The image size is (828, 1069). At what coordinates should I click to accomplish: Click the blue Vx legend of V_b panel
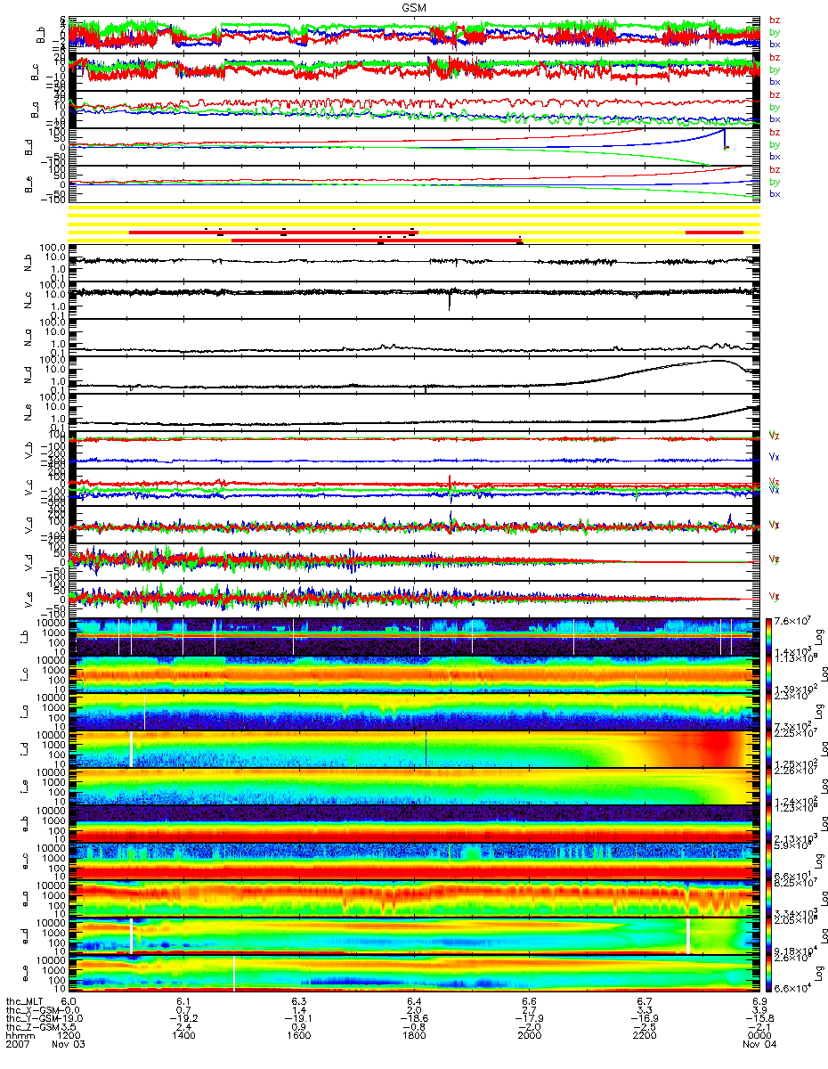click(775, 456)
